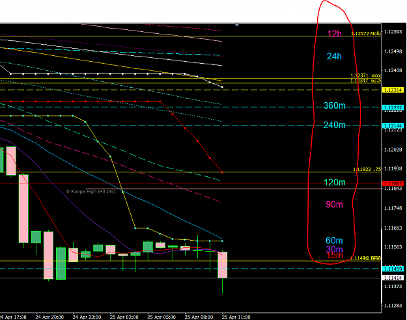The height and width of the screenshot is (320, 407).
Task: Click the '25 Apr 11:00' time axis label
Action: (x=236, y=317)
